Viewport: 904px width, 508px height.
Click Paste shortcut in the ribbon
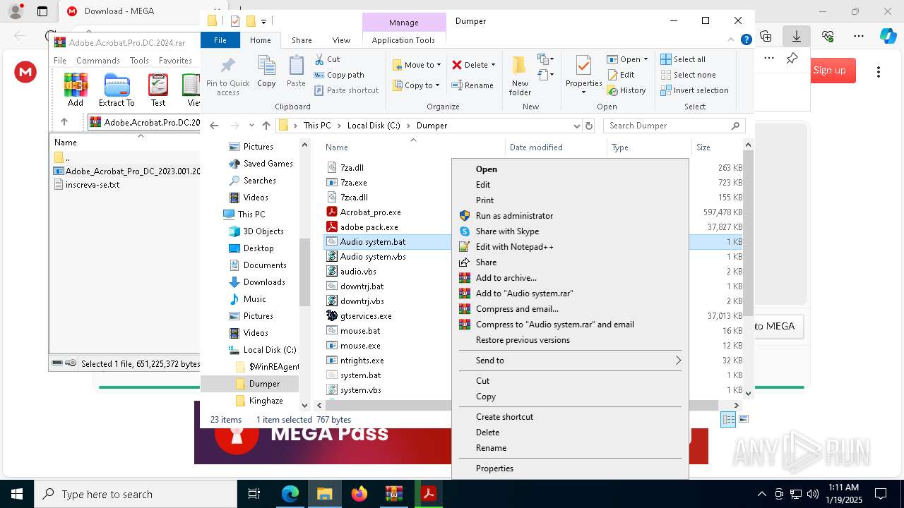[x=346, y=90]
